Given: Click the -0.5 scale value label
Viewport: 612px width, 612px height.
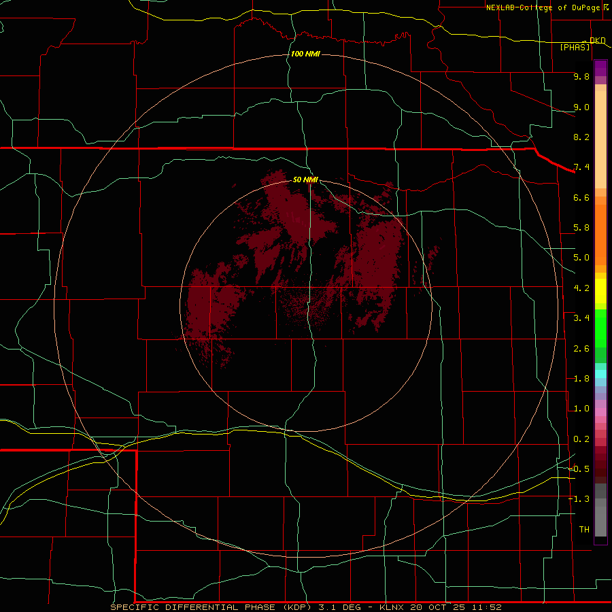Looking at the screenshot, I should tap(579, 469).
